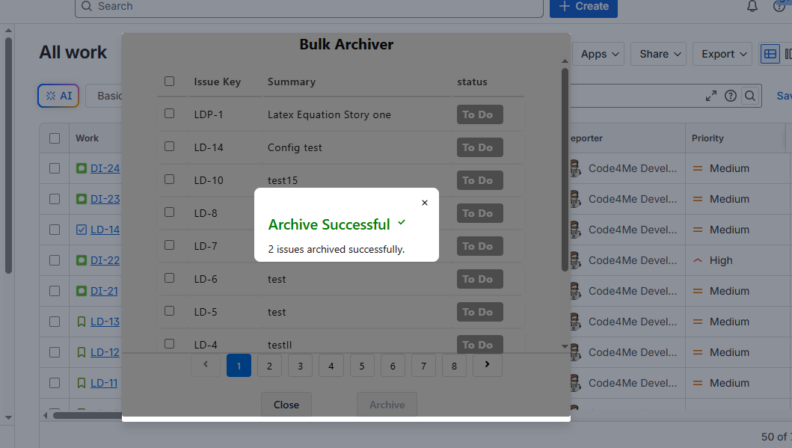This screenshot has width=792, height=448.
Task: Check the checkbox next to LD-10
Action: [x=169, y=179]
